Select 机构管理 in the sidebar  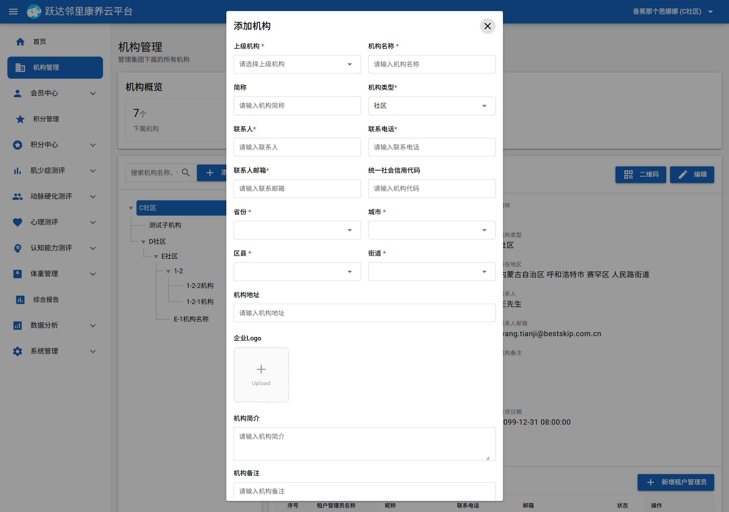[55, 68]
